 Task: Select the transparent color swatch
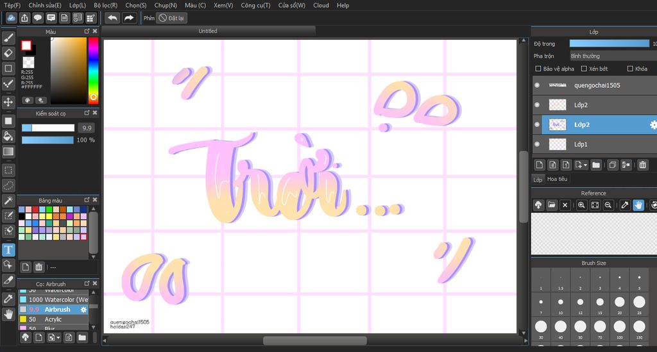tap(28, 62)
